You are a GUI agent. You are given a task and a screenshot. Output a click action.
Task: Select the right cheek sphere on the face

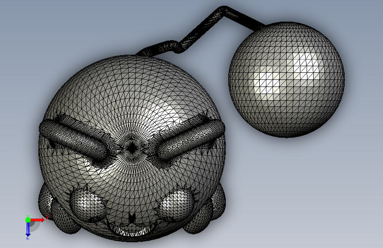click(x=176, y=206)
